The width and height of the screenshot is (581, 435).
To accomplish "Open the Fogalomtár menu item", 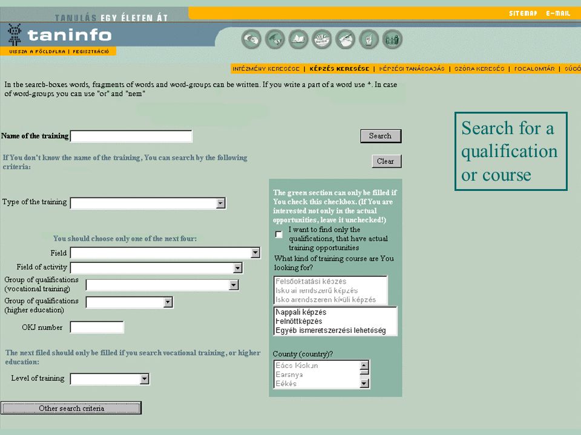I will pos(534,69).
